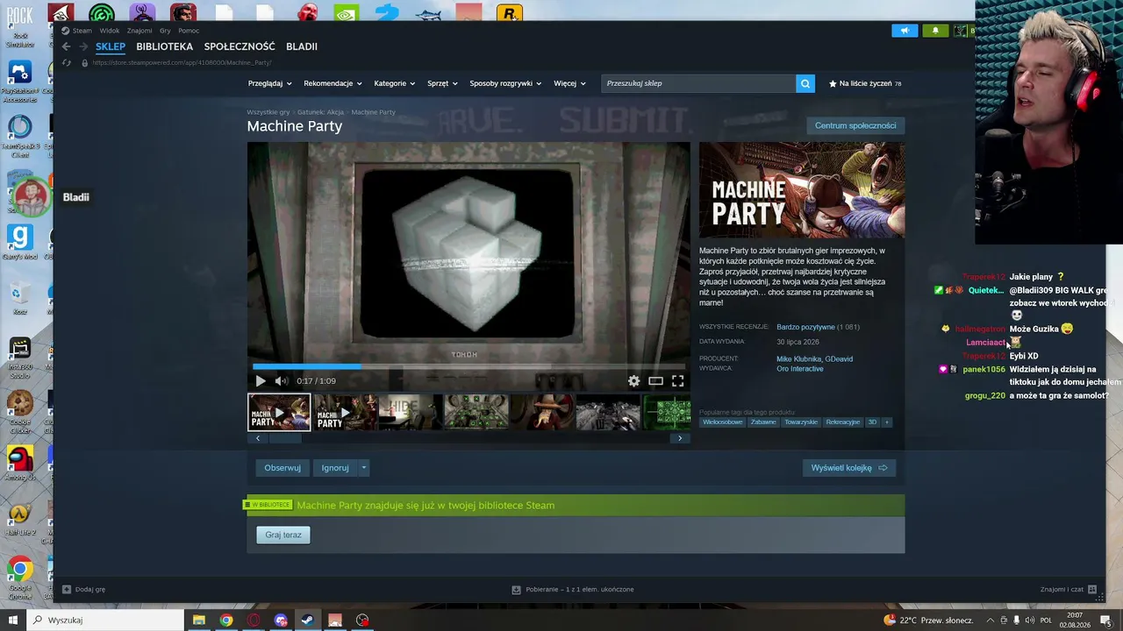Go forward with the Steam forward arrow
Screen dimensions: 1123x631
(83, 46)
